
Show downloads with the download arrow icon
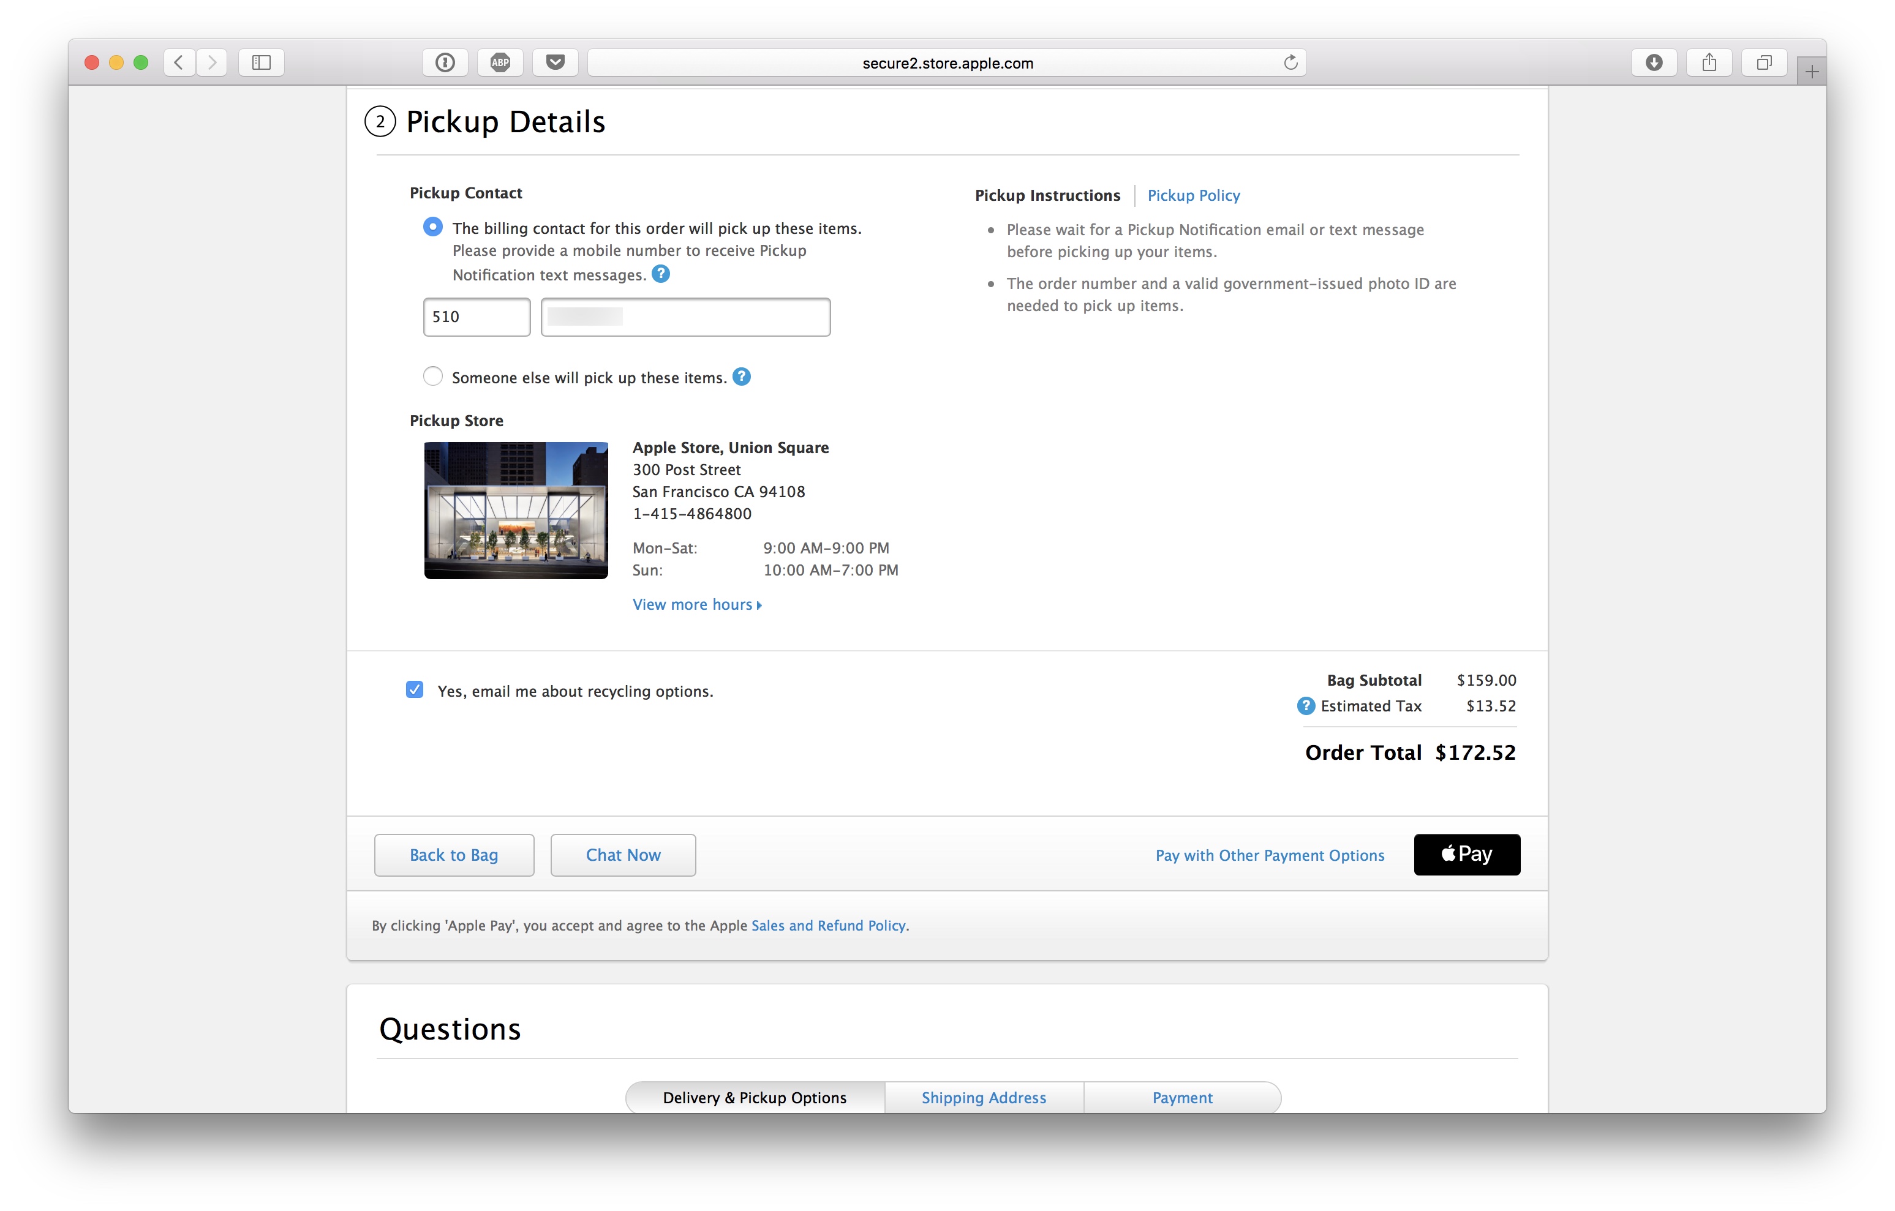click(x=1654, y=62)
